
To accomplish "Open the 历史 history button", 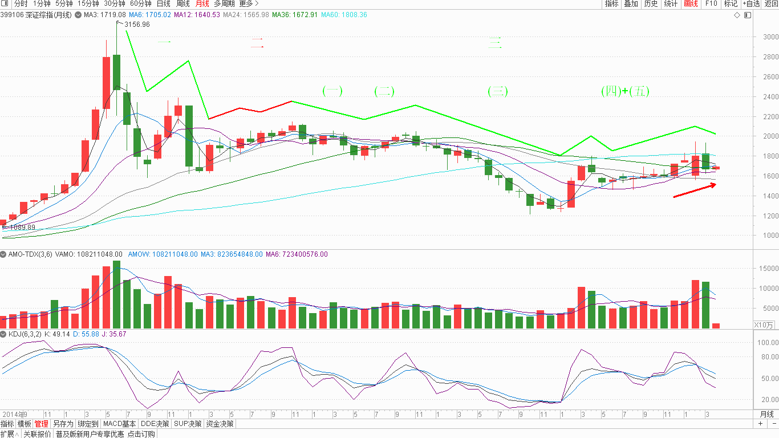I will (x=651, y=3).
